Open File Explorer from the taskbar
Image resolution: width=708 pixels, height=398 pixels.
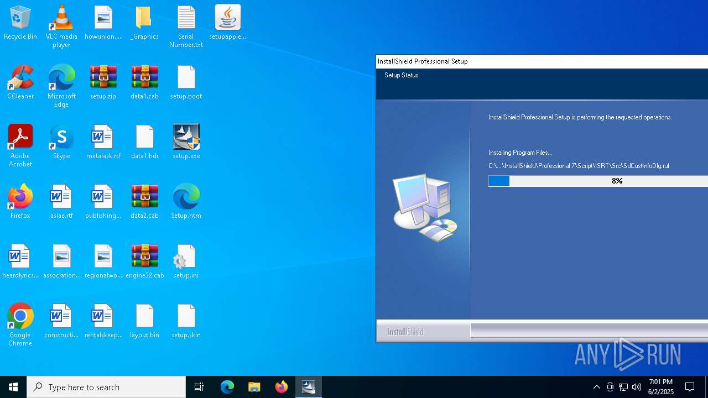coord(254,387)
